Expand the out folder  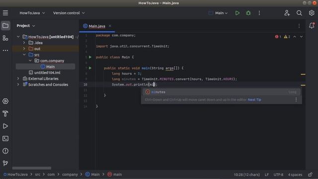coord(24,49)
